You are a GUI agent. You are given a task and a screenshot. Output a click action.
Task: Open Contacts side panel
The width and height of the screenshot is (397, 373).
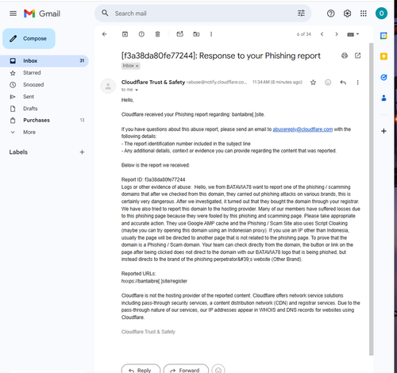[x=384, y=98]
